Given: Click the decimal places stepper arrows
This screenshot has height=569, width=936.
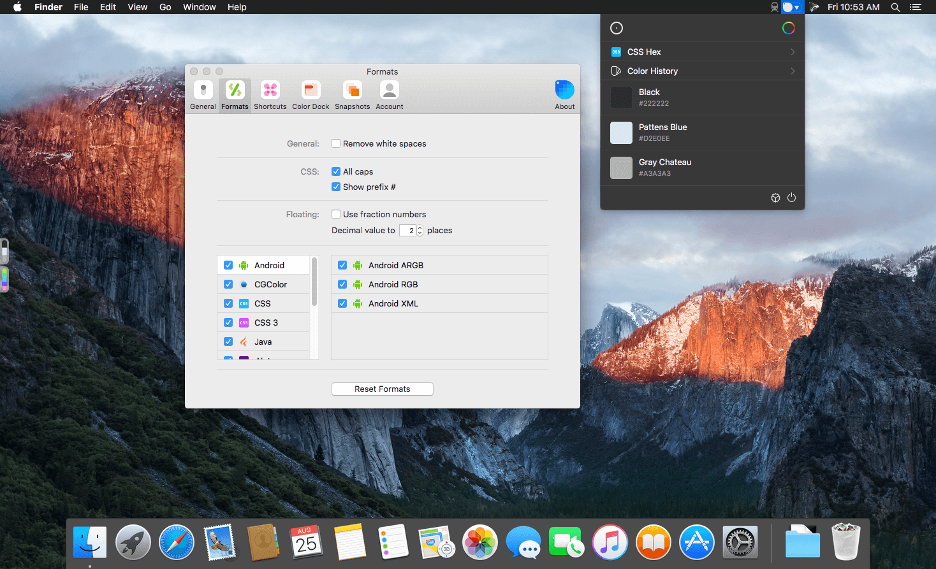Looking at the screenshot, I should (420, 231).
